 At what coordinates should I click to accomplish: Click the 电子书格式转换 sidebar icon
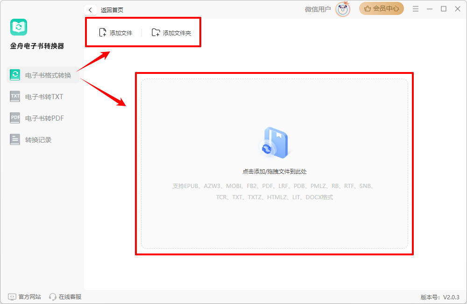[15, 74]
